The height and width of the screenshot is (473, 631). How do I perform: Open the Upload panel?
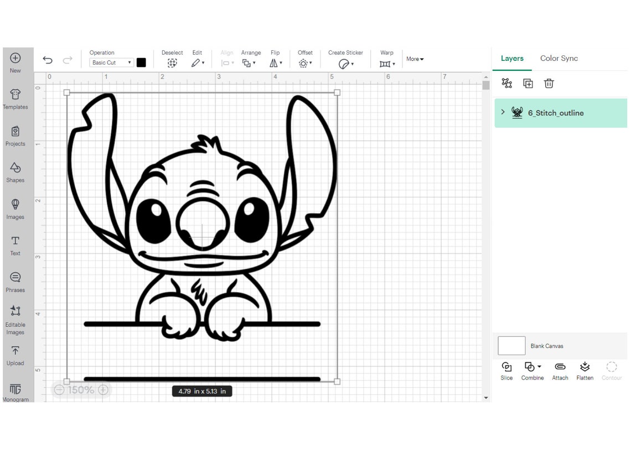15,355
